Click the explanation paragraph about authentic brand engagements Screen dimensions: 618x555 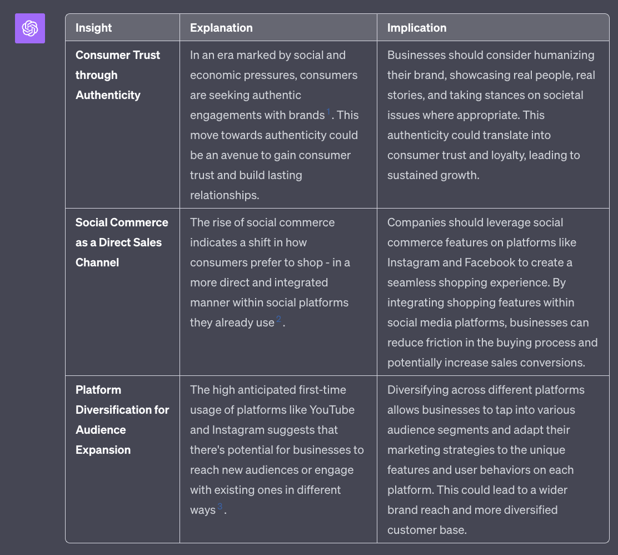(274, 125)
